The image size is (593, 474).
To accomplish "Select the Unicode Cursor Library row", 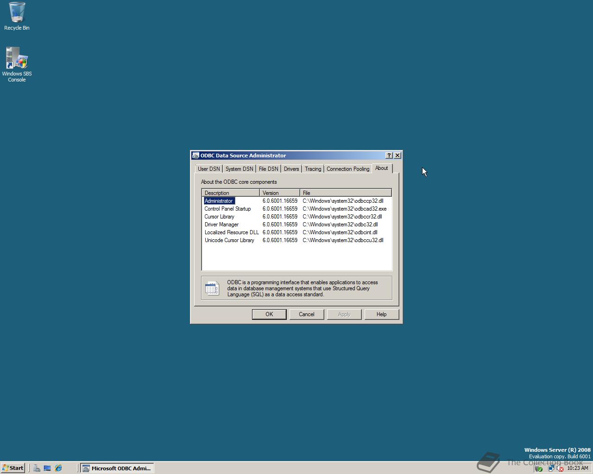I will pos(296,240).
